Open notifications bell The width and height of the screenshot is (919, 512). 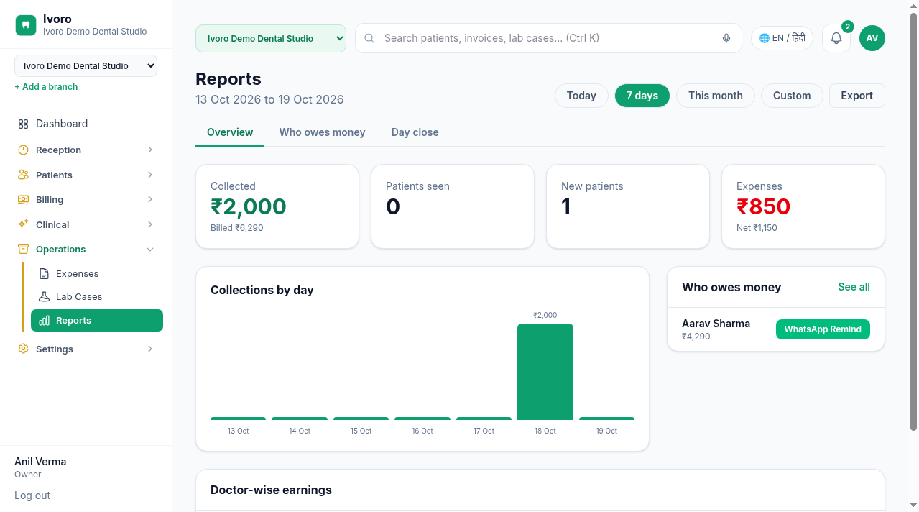coord(836,38)
